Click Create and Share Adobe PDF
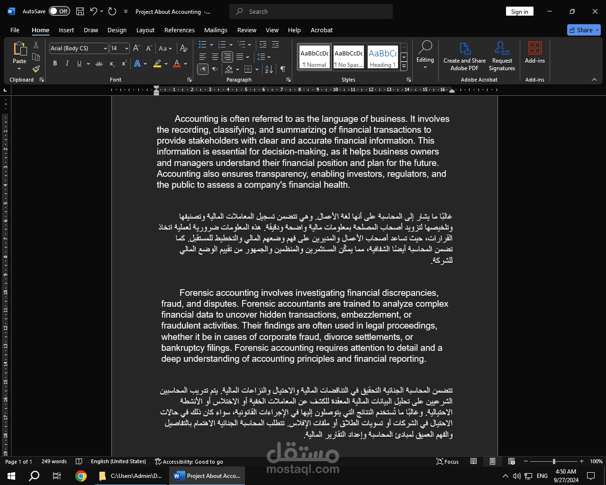Viewport: 606px width, 485px height. [464, 56]
